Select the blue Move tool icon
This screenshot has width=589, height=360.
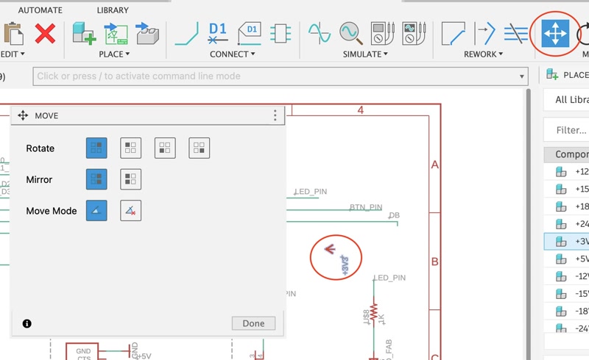point(555,33)
